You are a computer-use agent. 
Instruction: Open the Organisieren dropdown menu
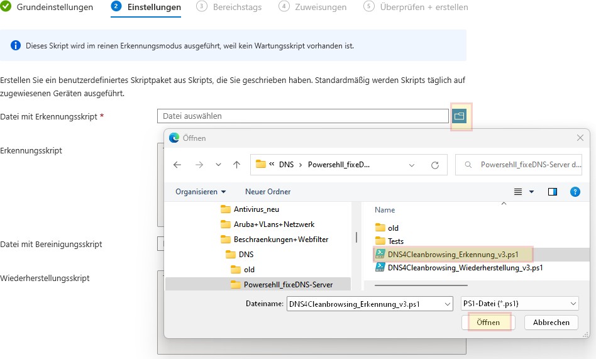click(200, 192)
